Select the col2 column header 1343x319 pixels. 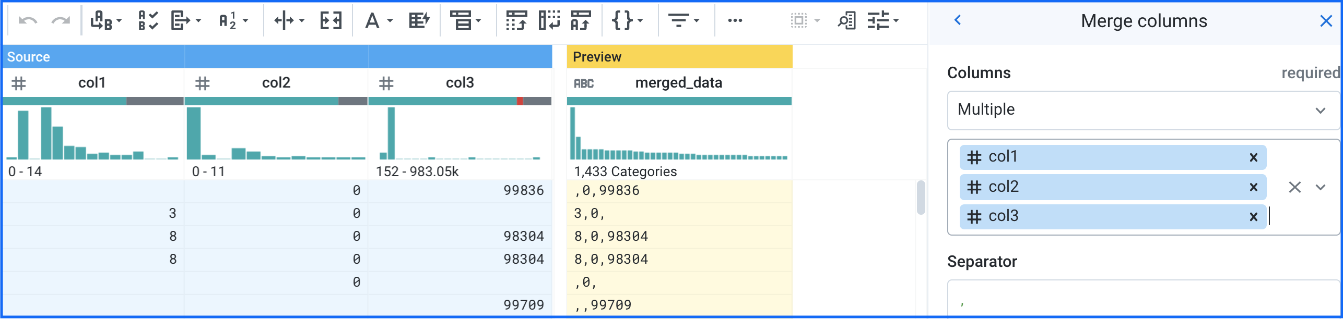(x=276, y=83)
